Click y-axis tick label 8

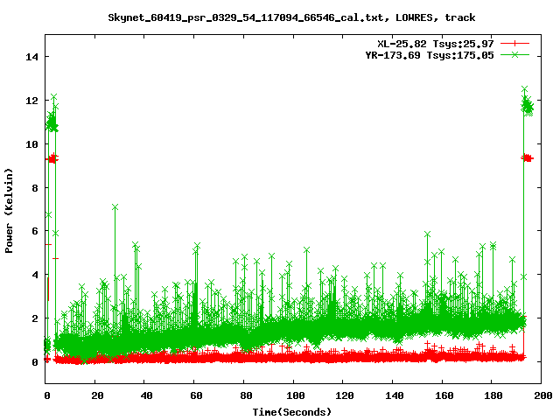click(x=35, y=188)
